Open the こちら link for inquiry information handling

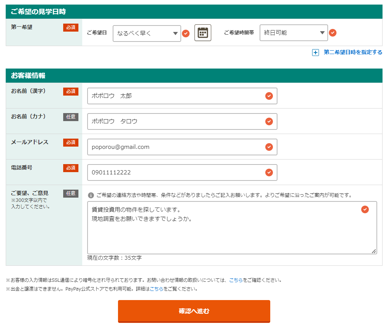click(x=236, y=280)
